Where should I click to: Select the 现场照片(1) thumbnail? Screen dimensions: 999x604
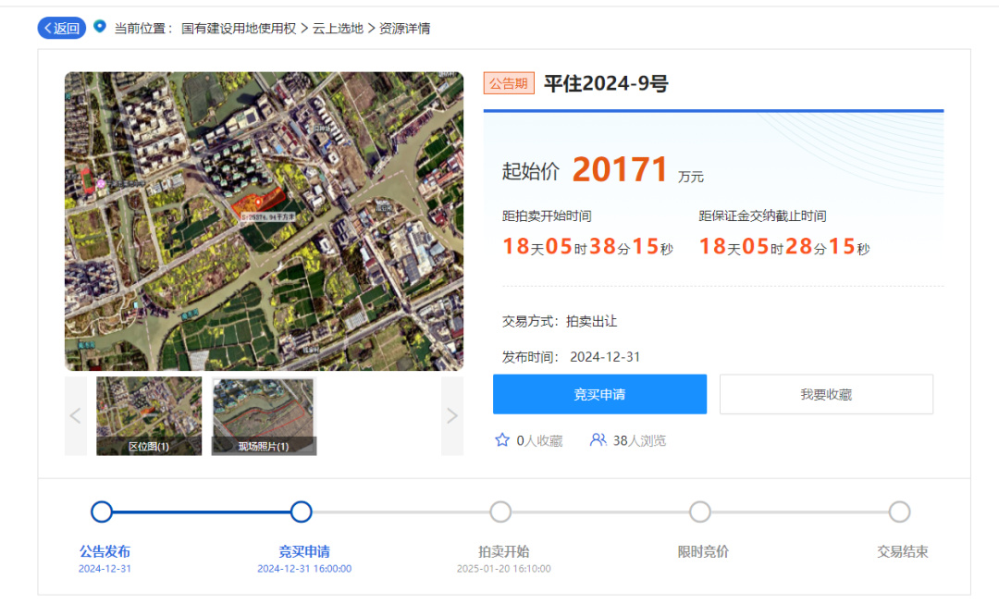point(264,416)
